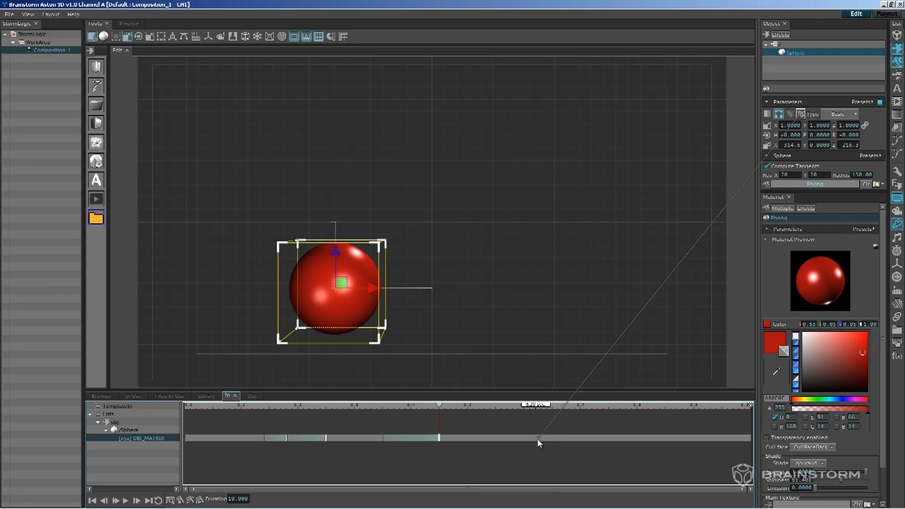Click the Phong material button in Sphere section
The image size is (905, 509).
[814, 184]
